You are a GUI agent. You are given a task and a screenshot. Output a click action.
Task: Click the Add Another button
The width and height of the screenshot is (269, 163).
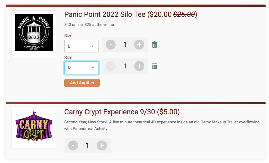[82, 83]
